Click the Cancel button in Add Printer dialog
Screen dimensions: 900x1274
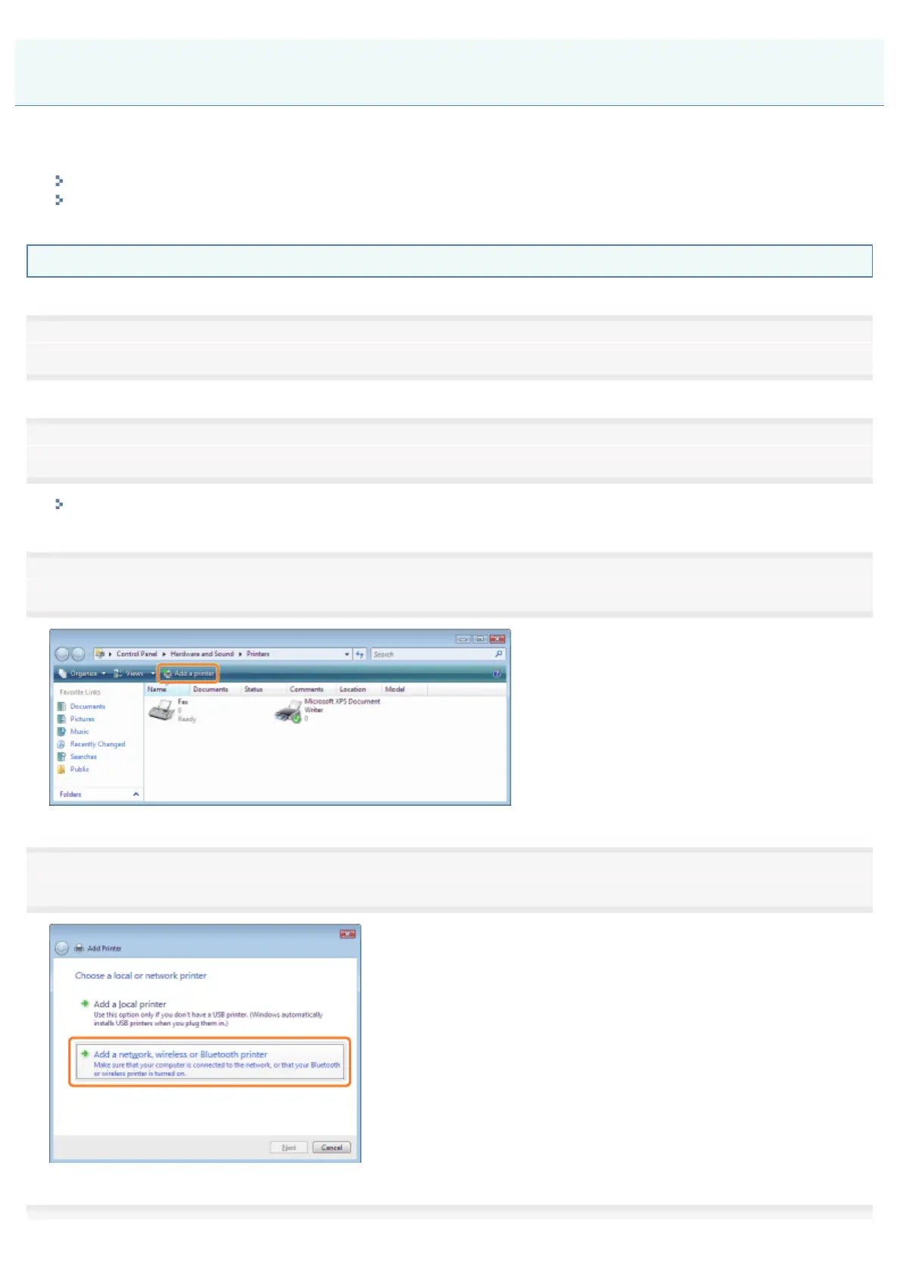click(x=331, y=1148)
